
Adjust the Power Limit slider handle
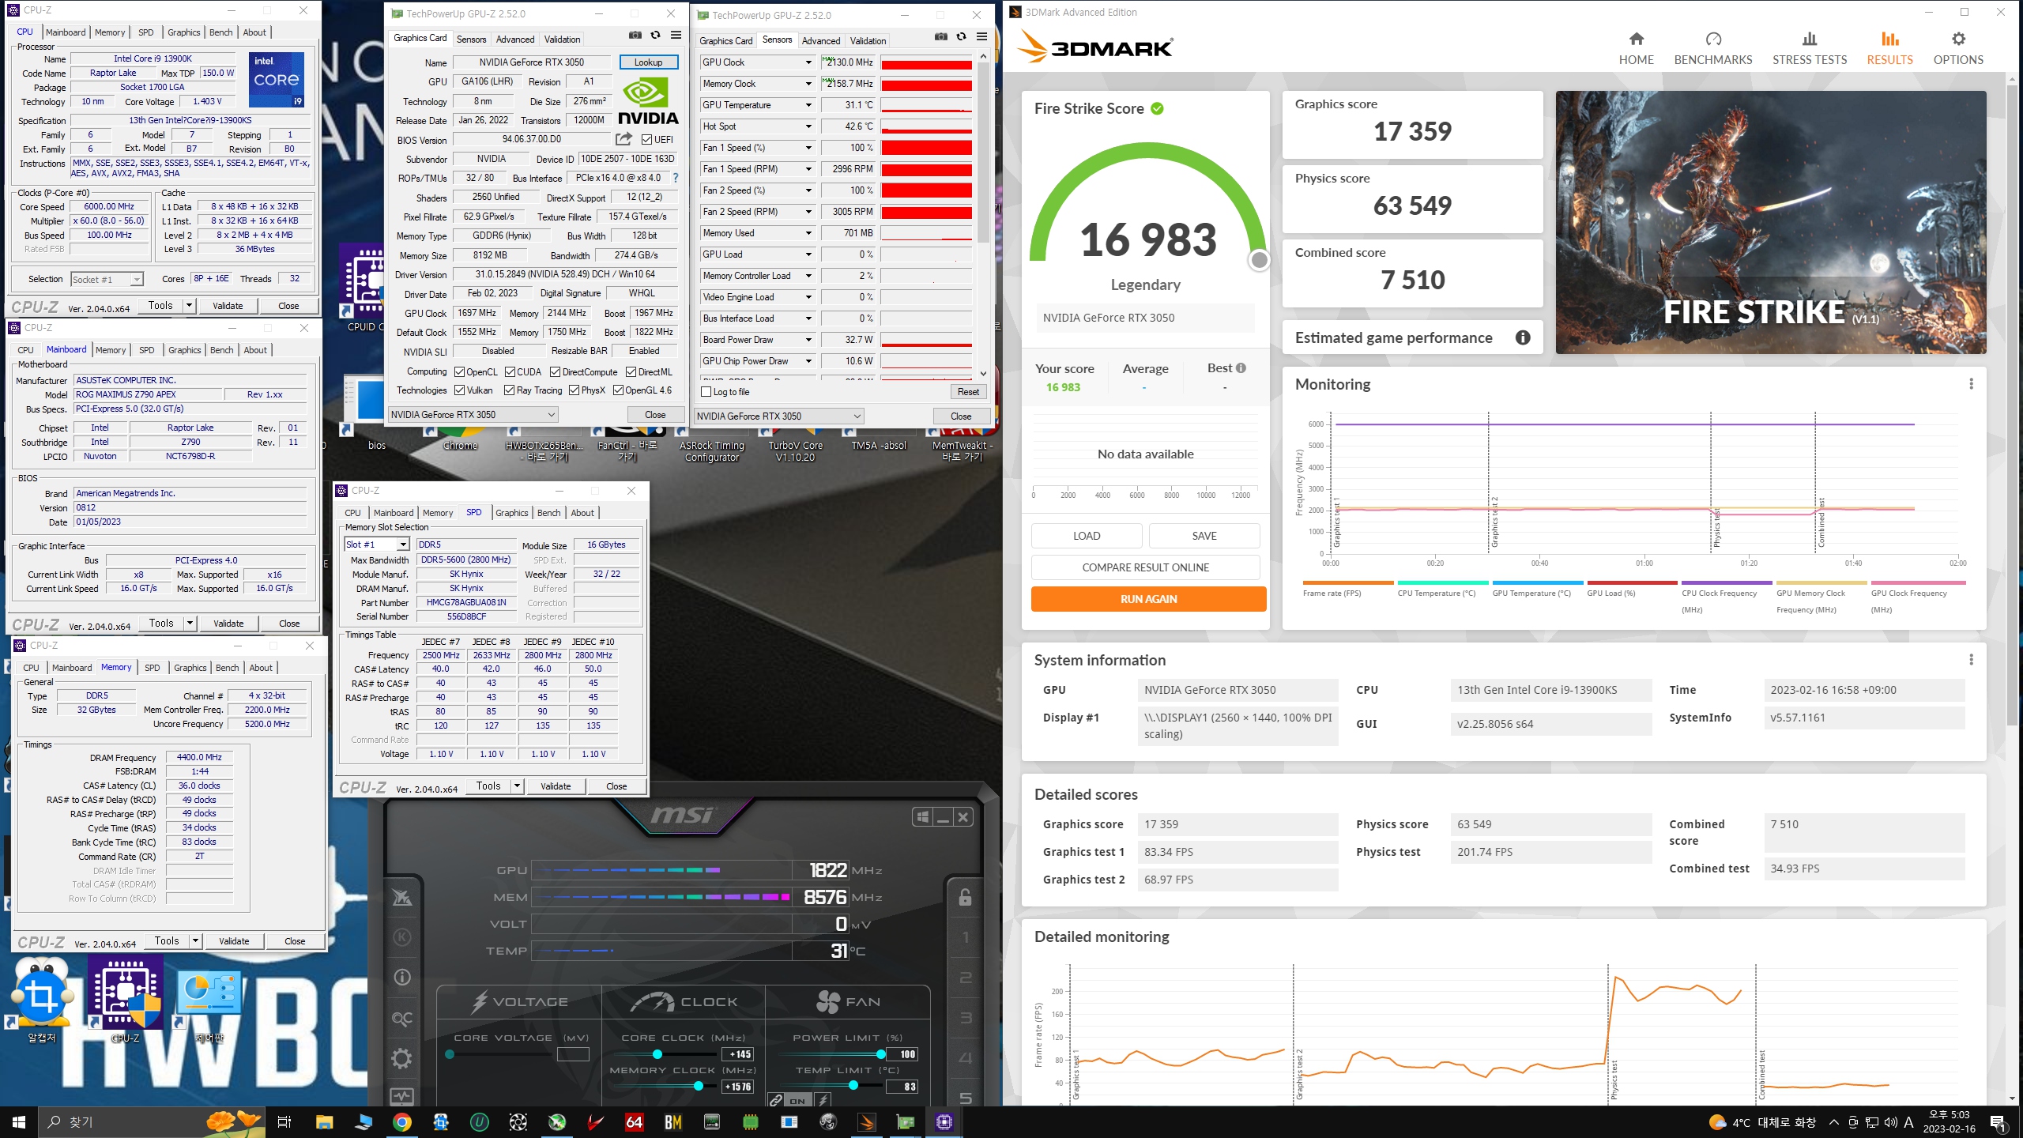click(880, 1054)
